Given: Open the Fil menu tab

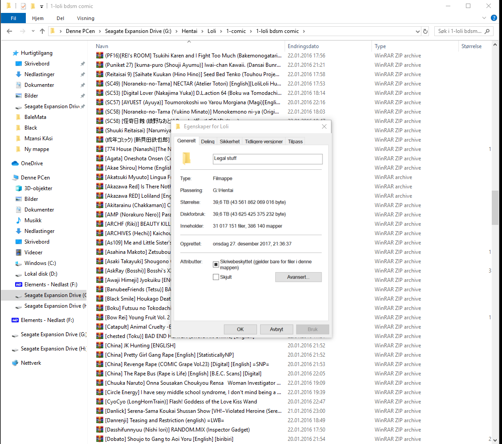Looking at the screenshot, I should [13, 18].
